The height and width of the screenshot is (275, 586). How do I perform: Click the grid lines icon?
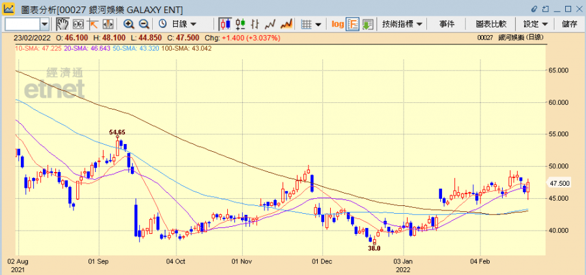[307, 24]
